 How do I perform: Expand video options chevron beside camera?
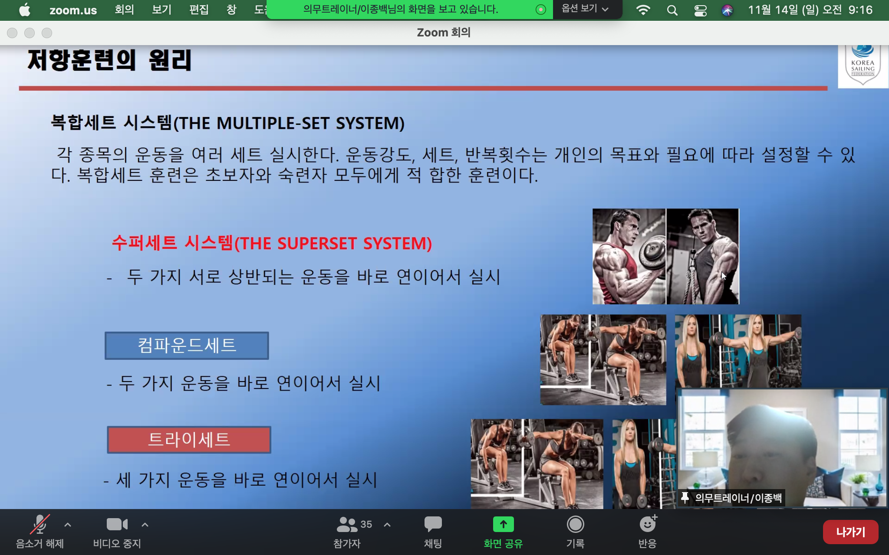[x=145, y=525]
